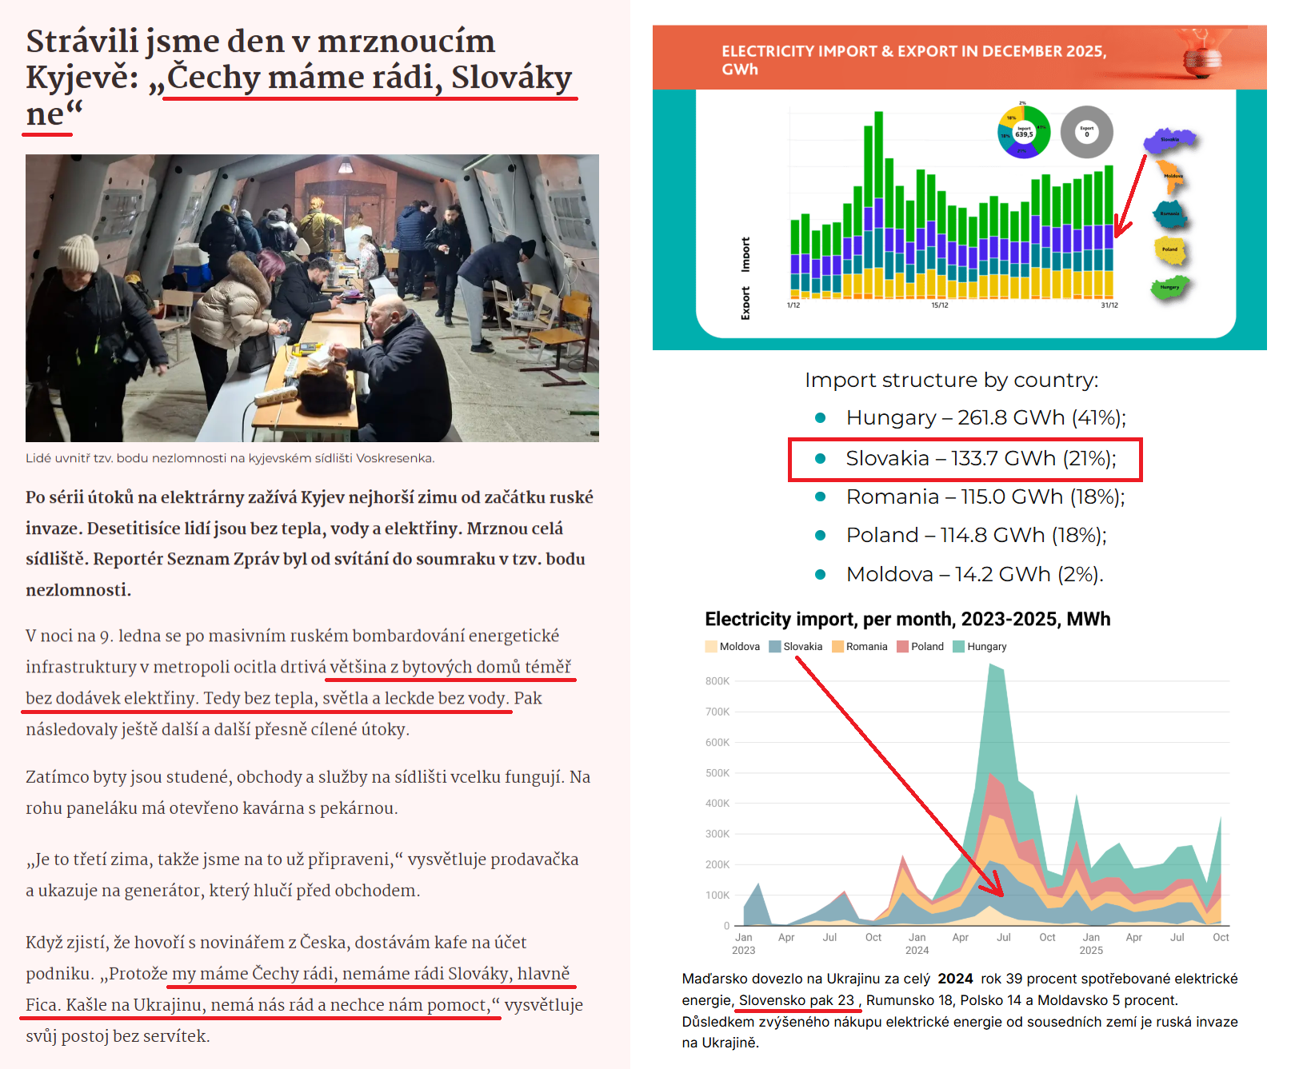Select the Hungary legend swatch

pyautogui.click(x=959, y=647)
